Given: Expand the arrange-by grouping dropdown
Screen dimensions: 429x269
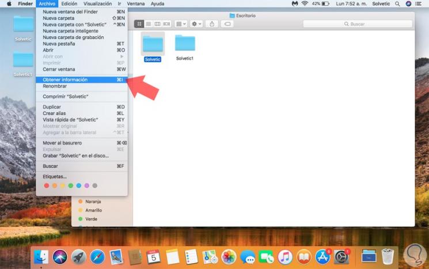Looking at the screenshot, I should click(181, 24).
